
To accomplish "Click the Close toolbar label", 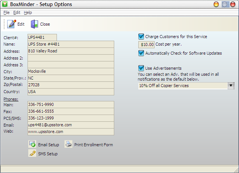I will point(45,24).
